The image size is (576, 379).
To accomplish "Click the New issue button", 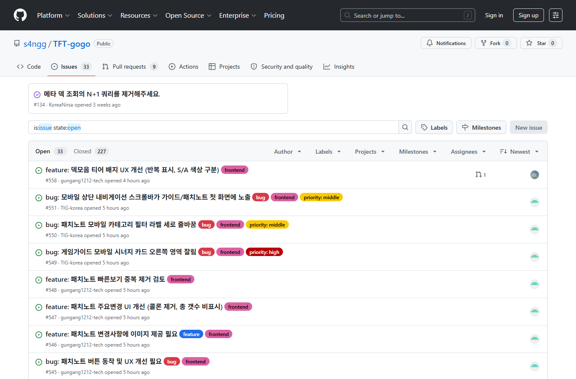I will (529, 127).
